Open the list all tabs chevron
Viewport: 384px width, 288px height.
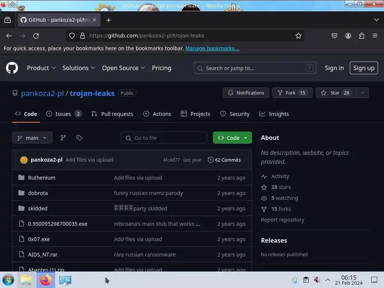pos(376,20)
